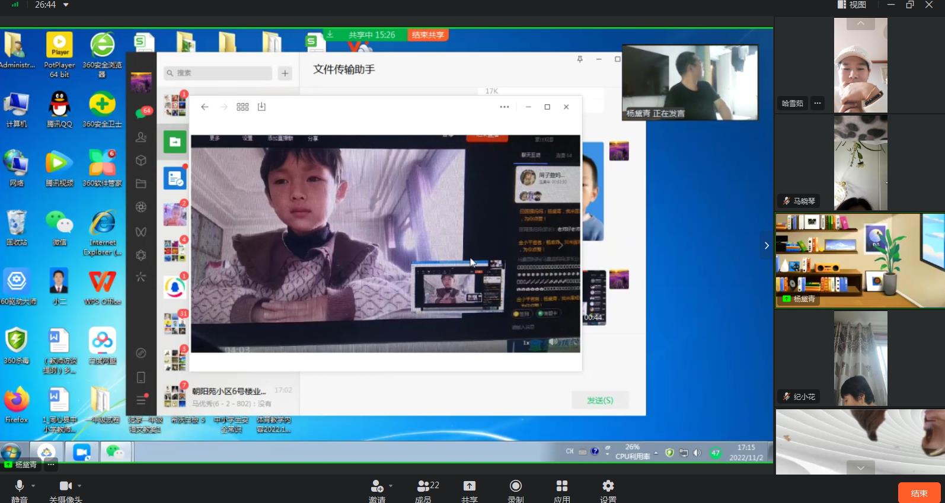Turn off the camera with 关摄像头
This screenshot has width=945, height=503.
[x=65, y=486]
